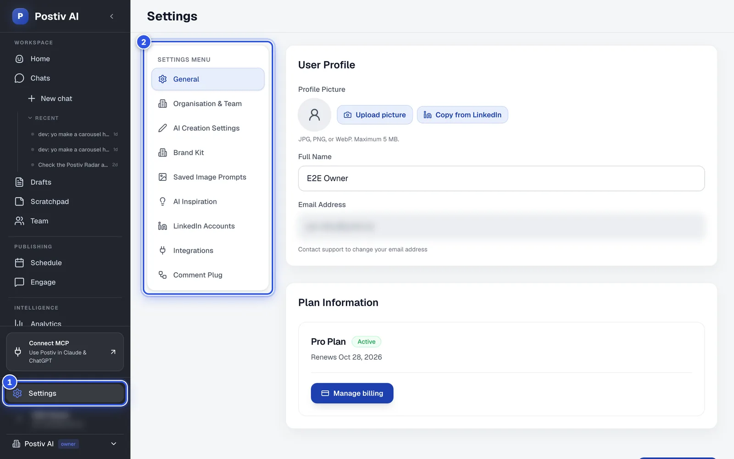Click the Comment Plug icon
The width and height of the screenshot is (734, 459).
point(162,275)
